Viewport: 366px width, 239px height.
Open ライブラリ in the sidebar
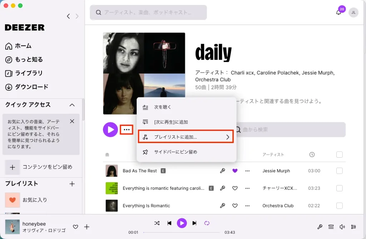click(24, 73)
